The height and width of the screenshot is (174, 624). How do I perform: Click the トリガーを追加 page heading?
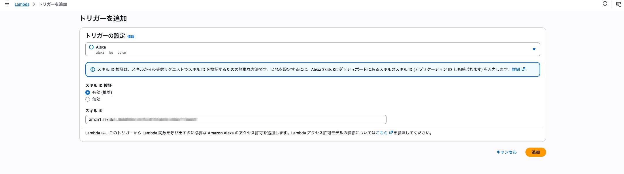103,18
